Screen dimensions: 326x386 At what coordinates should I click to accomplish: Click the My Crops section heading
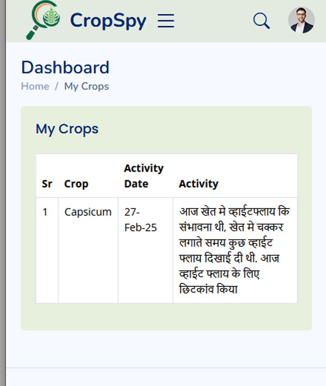tap(67, 129)
